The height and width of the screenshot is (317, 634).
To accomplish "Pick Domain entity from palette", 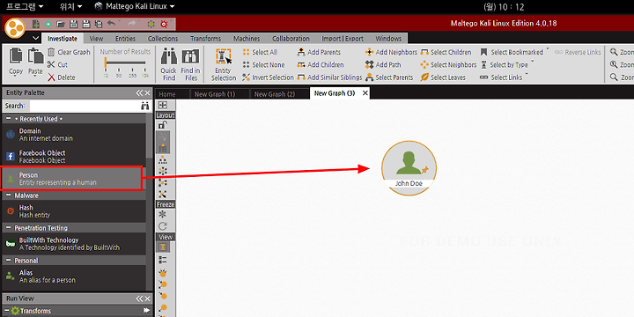I will 73,135.
